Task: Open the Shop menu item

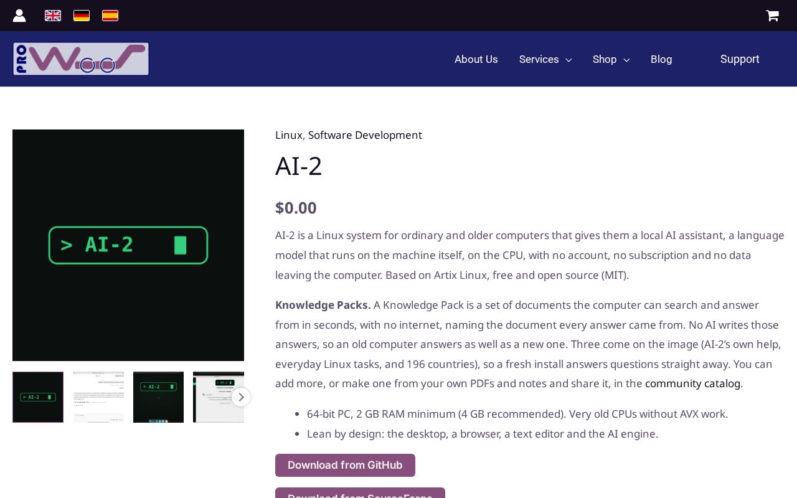Action: click(x=605, y=59)
